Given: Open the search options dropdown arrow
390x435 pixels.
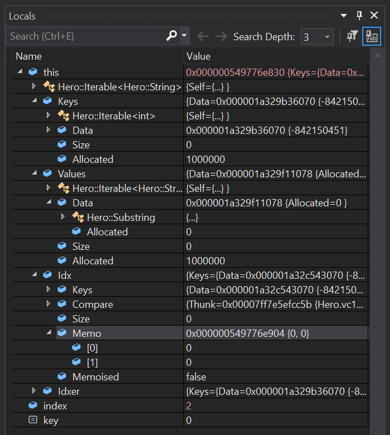Looking at the screenshot, I should tap(184, 36).
